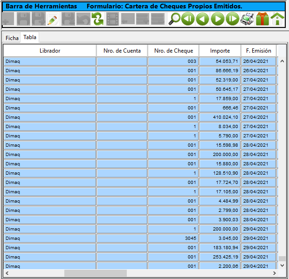The image size is (289, 279).
Task: Select the cell showing 128.510,90
Action: [x=220, y=173]
